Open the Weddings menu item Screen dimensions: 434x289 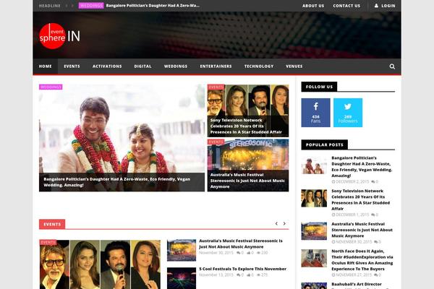coord(176,66)
